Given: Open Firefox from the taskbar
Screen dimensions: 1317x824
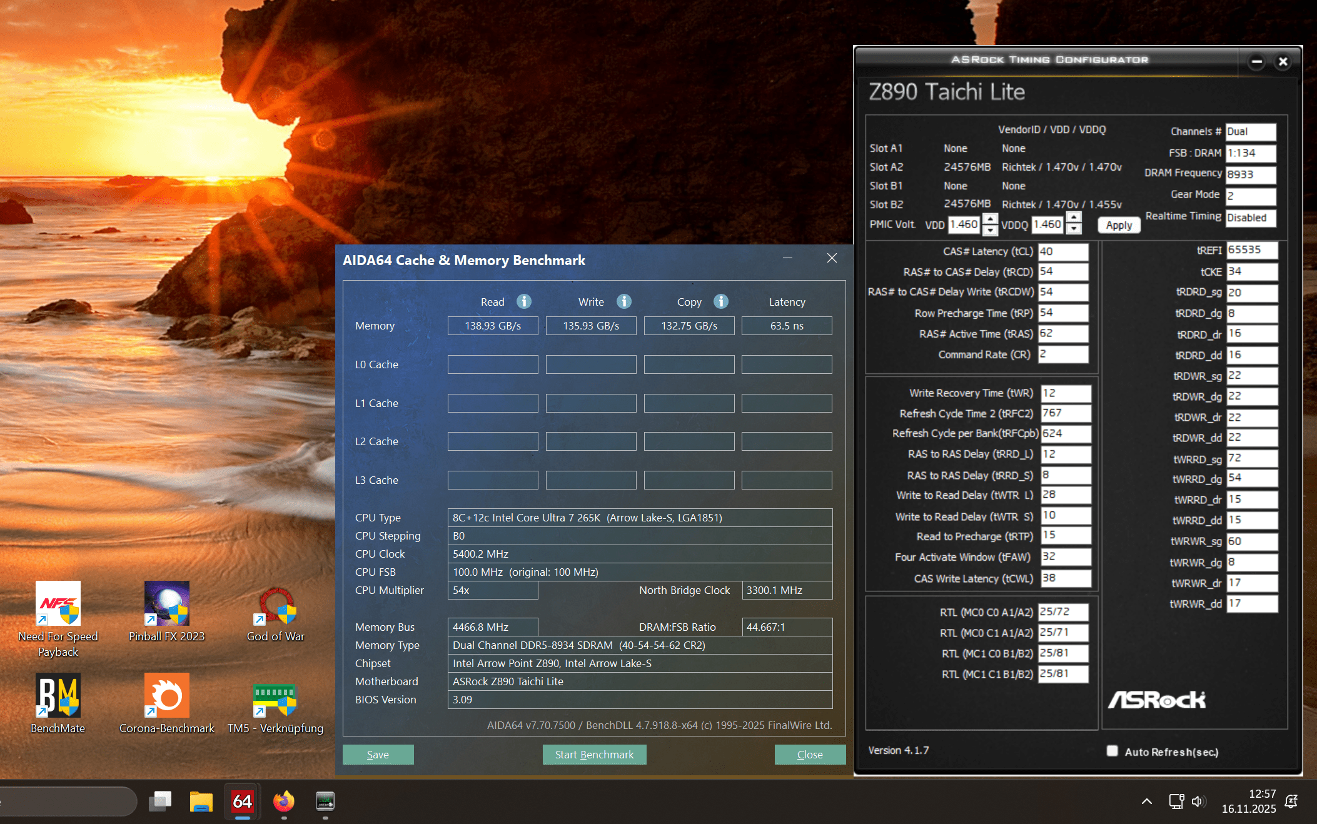Looking at the screenshot, I should pyautogui.click(x=284, y=801).
